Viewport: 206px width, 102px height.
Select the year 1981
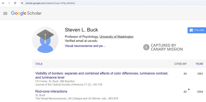tap(200, 74)
